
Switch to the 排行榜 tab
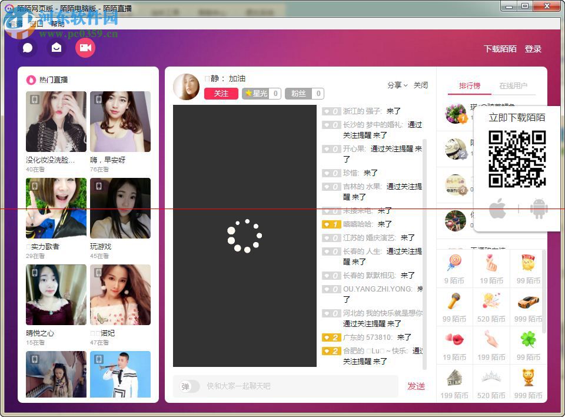coord(469,86)
